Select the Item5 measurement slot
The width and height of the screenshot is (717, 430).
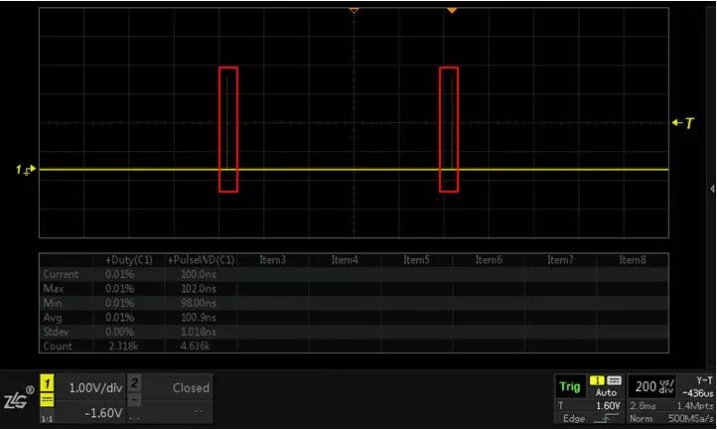point(416,260)
